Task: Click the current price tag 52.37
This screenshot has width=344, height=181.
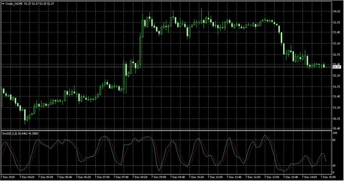Action: click(337, 67)
